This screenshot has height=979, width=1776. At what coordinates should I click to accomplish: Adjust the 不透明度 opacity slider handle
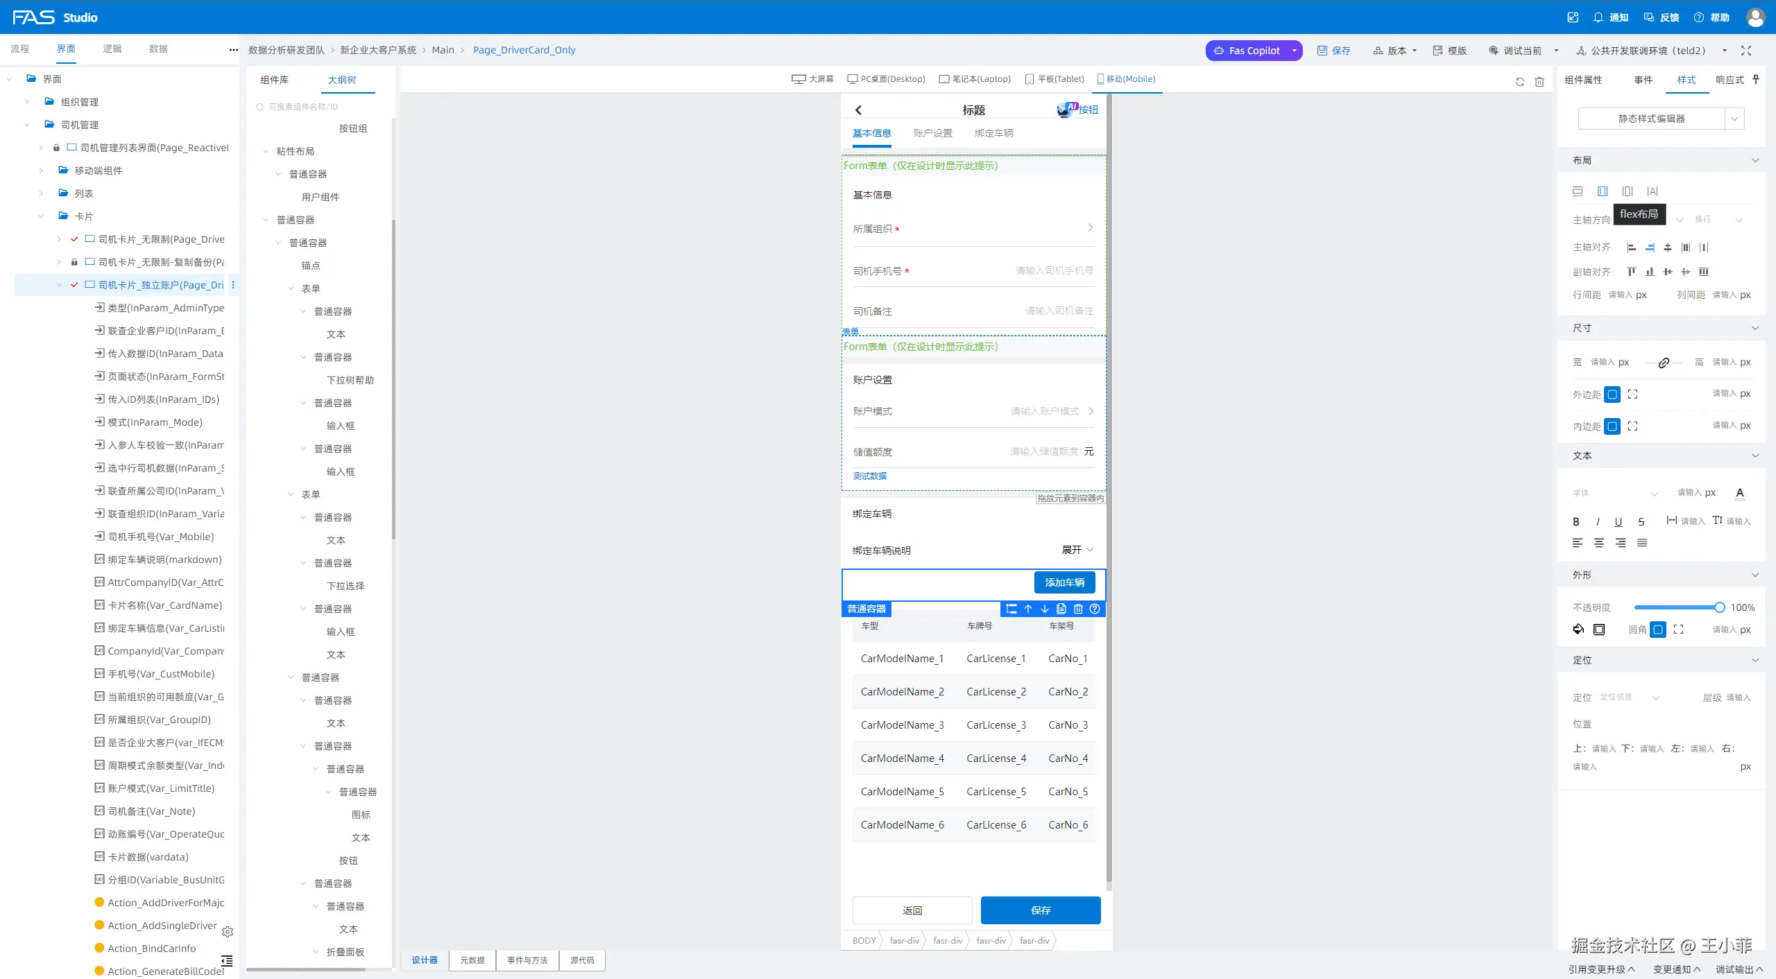pos(1719,607)
